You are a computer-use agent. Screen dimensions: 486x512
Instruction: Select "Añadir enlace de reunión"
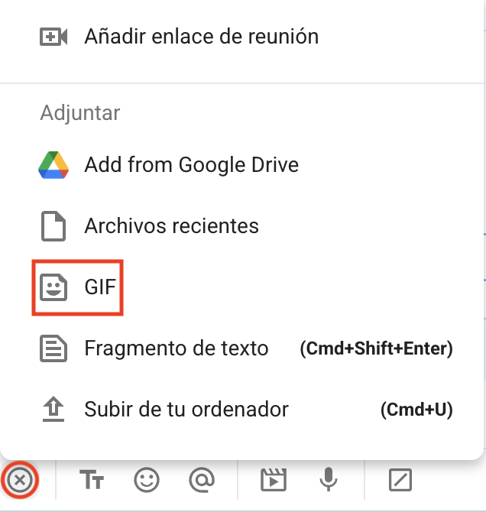point(201,37)
